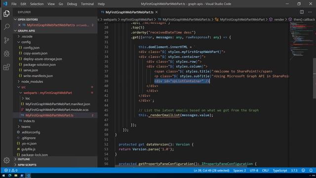Click the errors and warnings status indicator
This screenshot has width=316, height=178.
pyautogui.click(x=11, y=170)
